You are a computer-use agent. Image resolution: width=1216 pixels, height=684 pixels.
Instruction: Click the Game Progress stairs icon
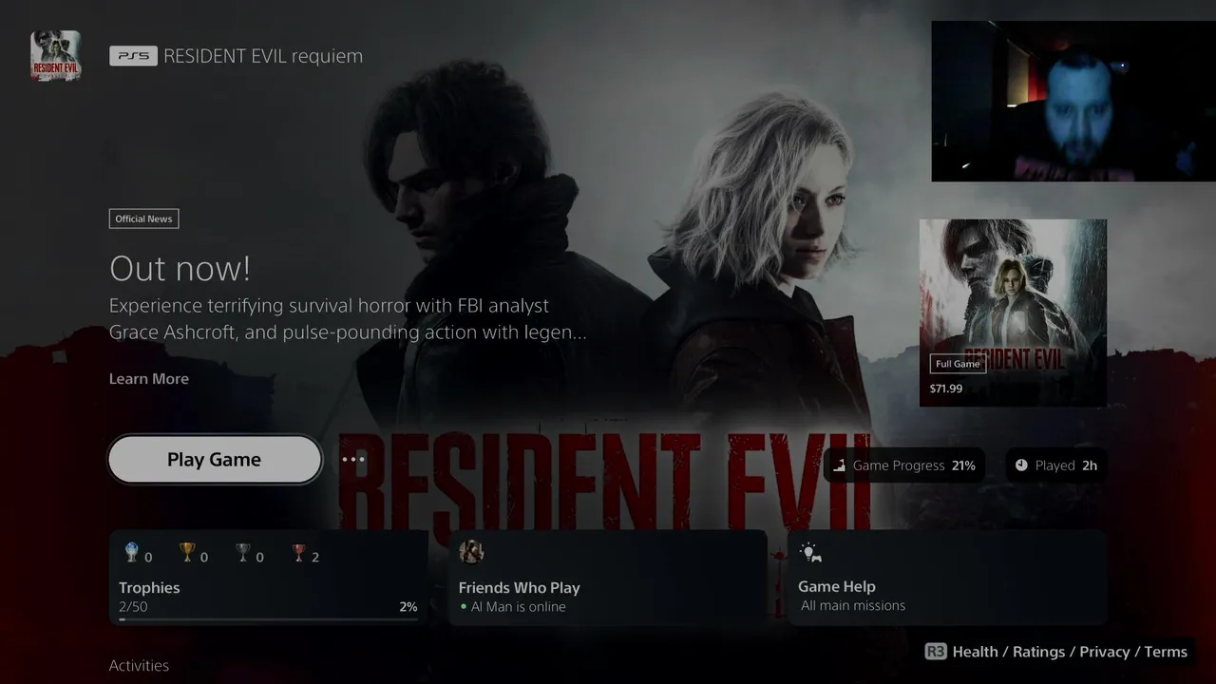click(x=840, y=465)
